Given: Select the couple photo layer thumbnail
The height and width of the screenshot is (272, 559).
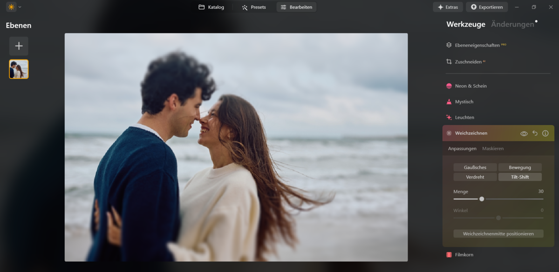Looking at the screenshot, I should point(19,69).
